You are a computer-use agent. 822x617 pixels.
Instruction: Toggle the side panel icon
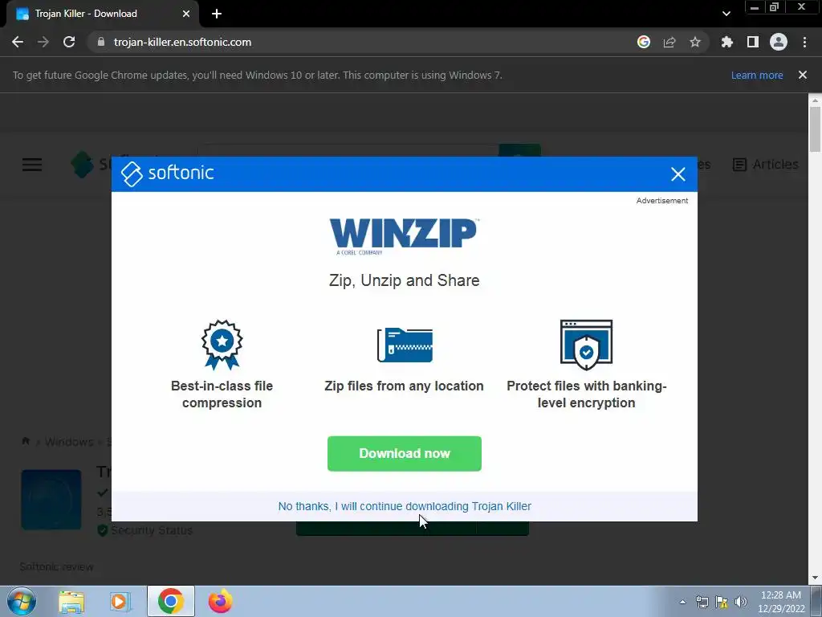(x=753, y=42)
